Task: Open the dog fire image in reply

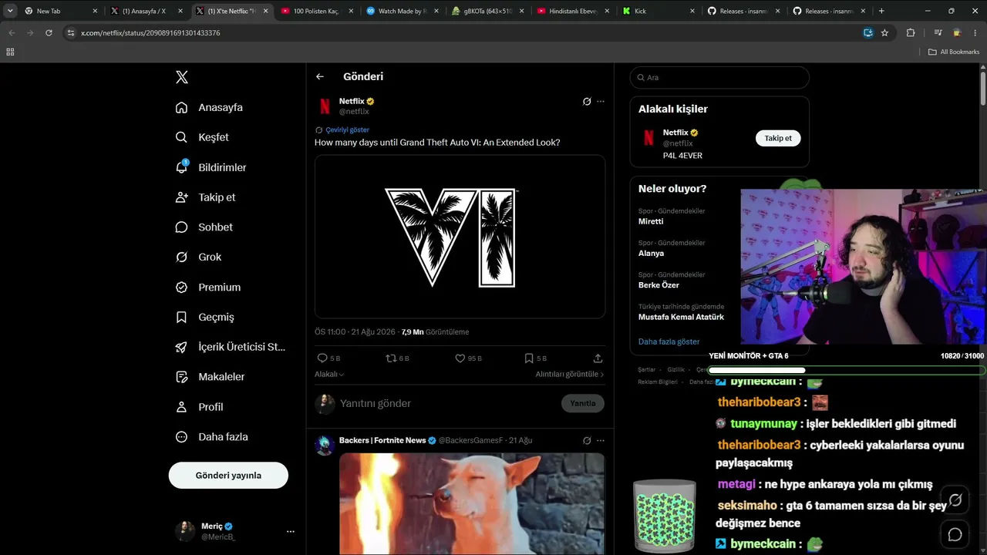Action: (x=472, y=503)
